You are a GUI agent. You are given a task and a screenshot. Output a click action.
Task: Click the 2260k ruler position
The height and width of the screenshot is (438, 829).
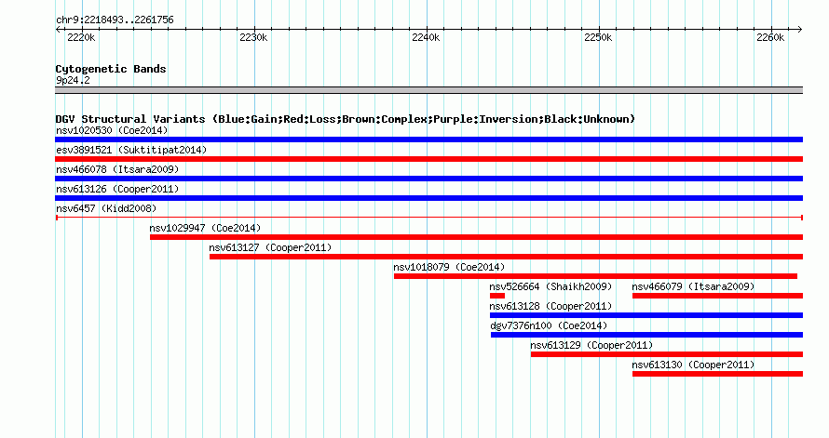click(770, 37)
